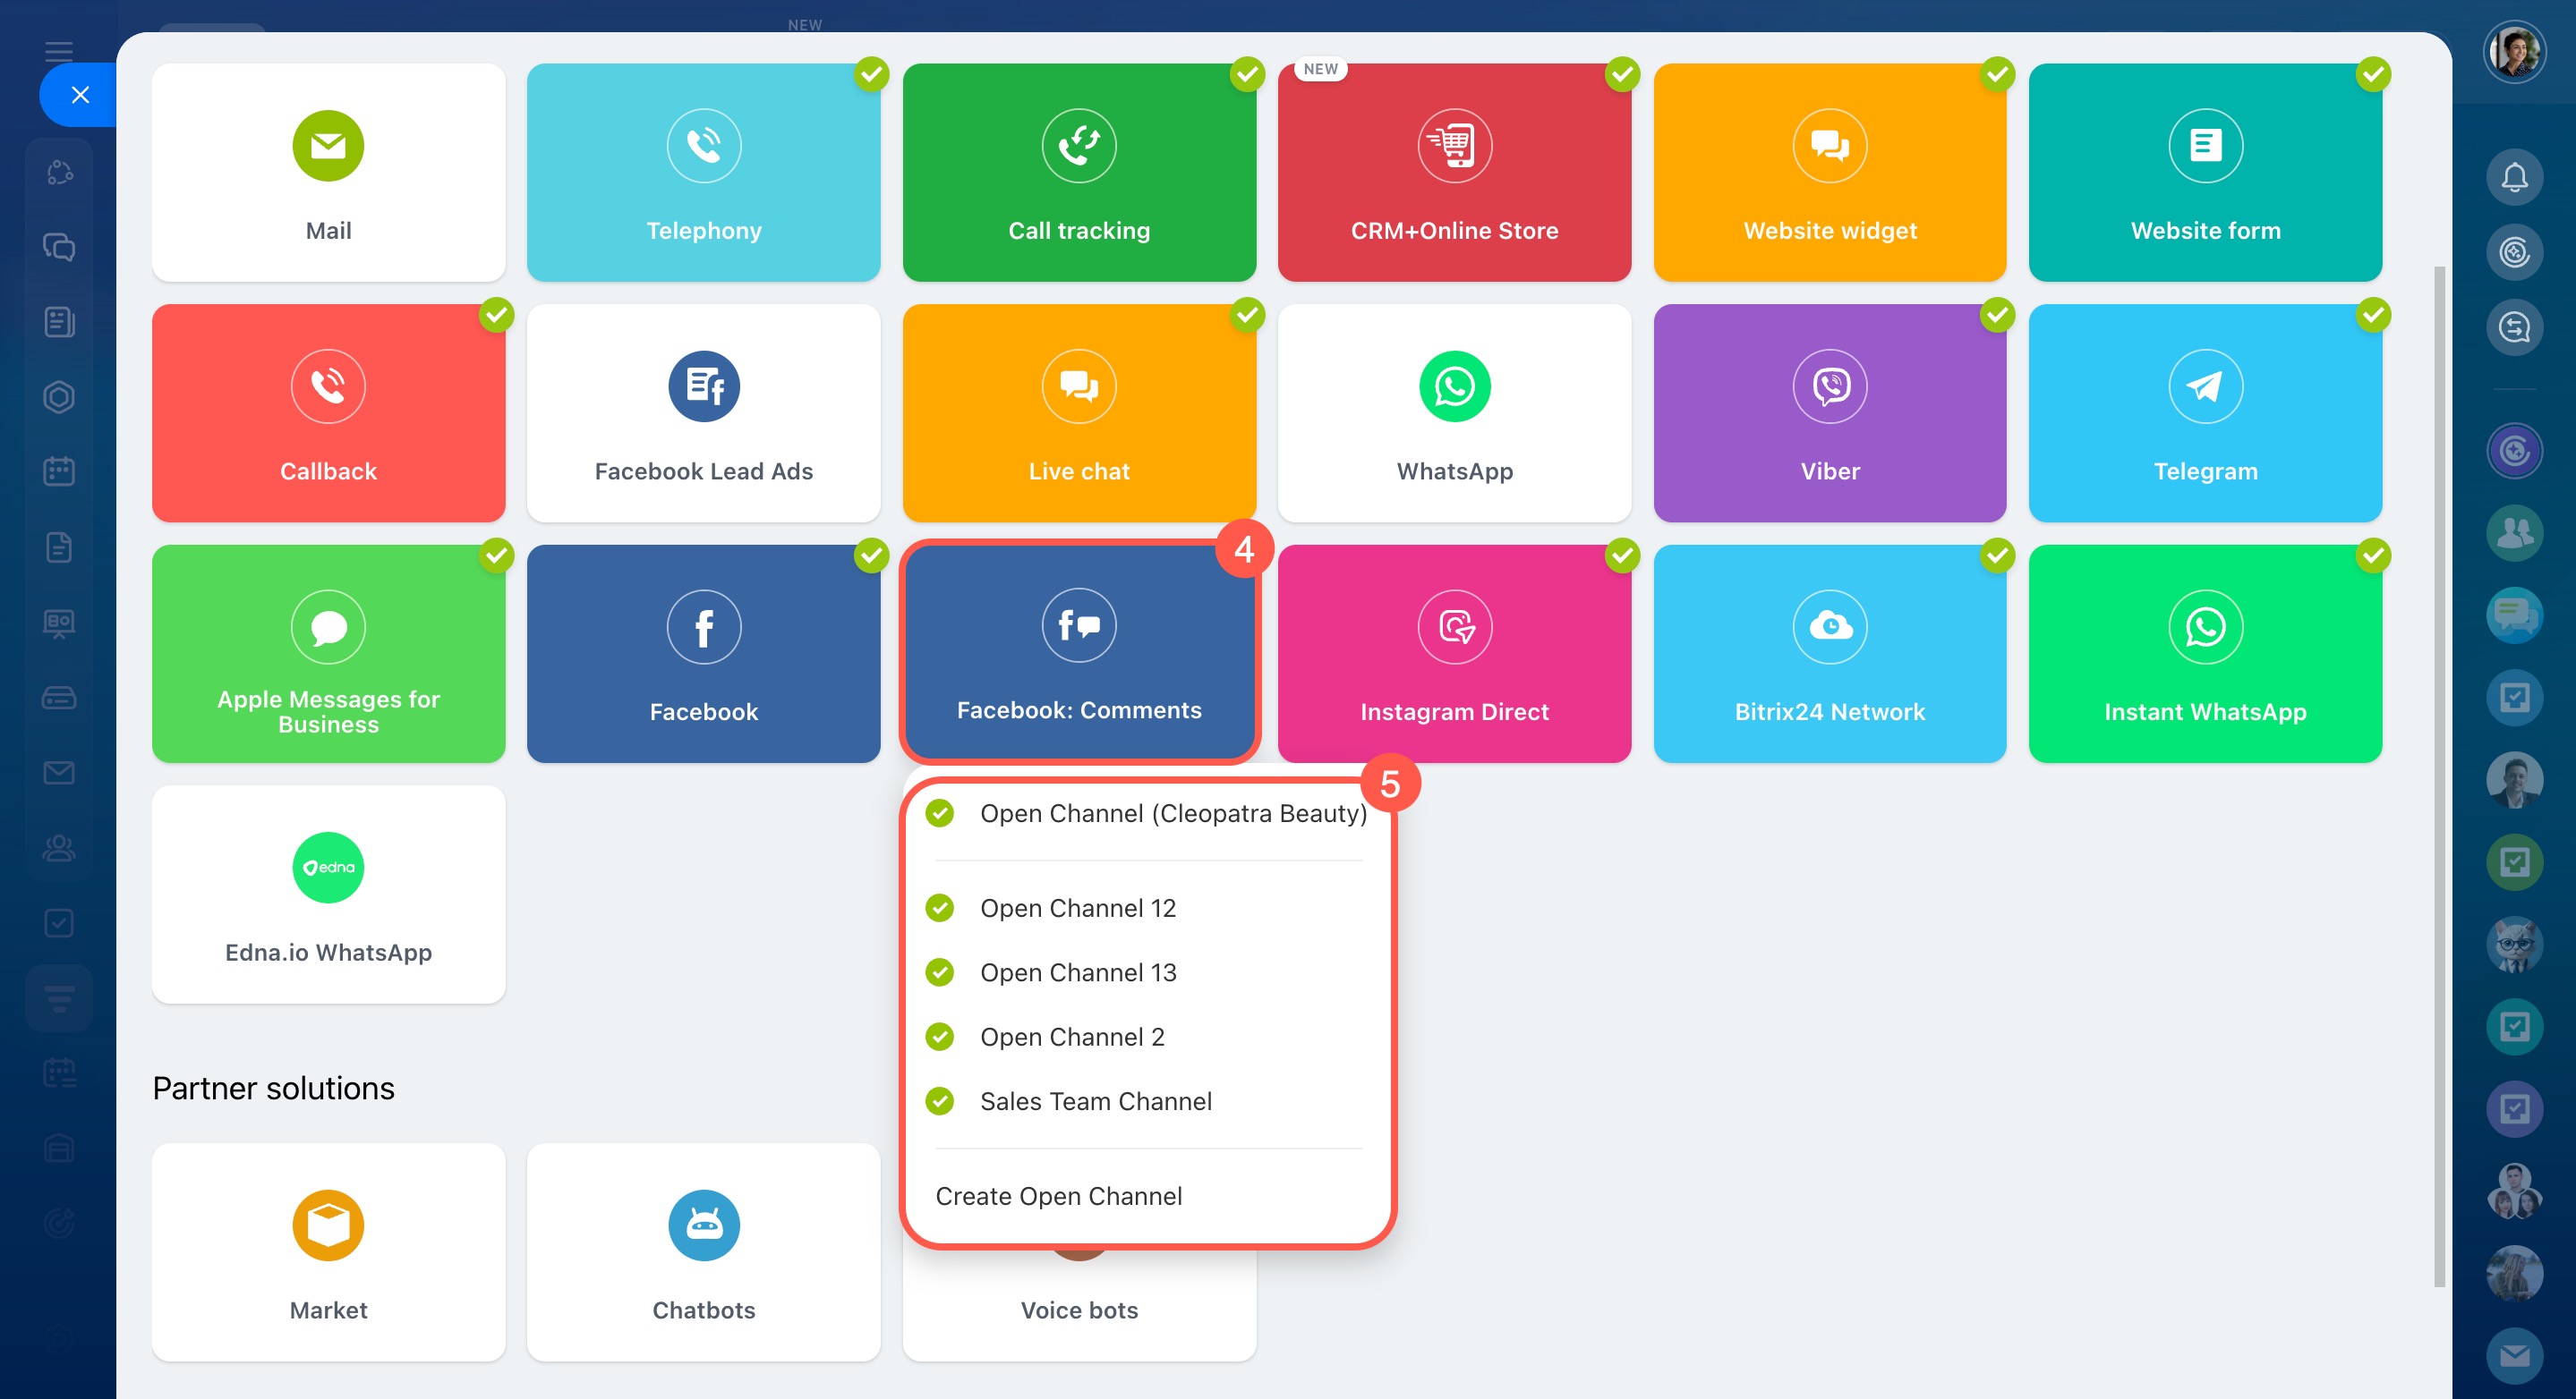
Task: Click the notifications bell icon
Action: (2513, 178)
